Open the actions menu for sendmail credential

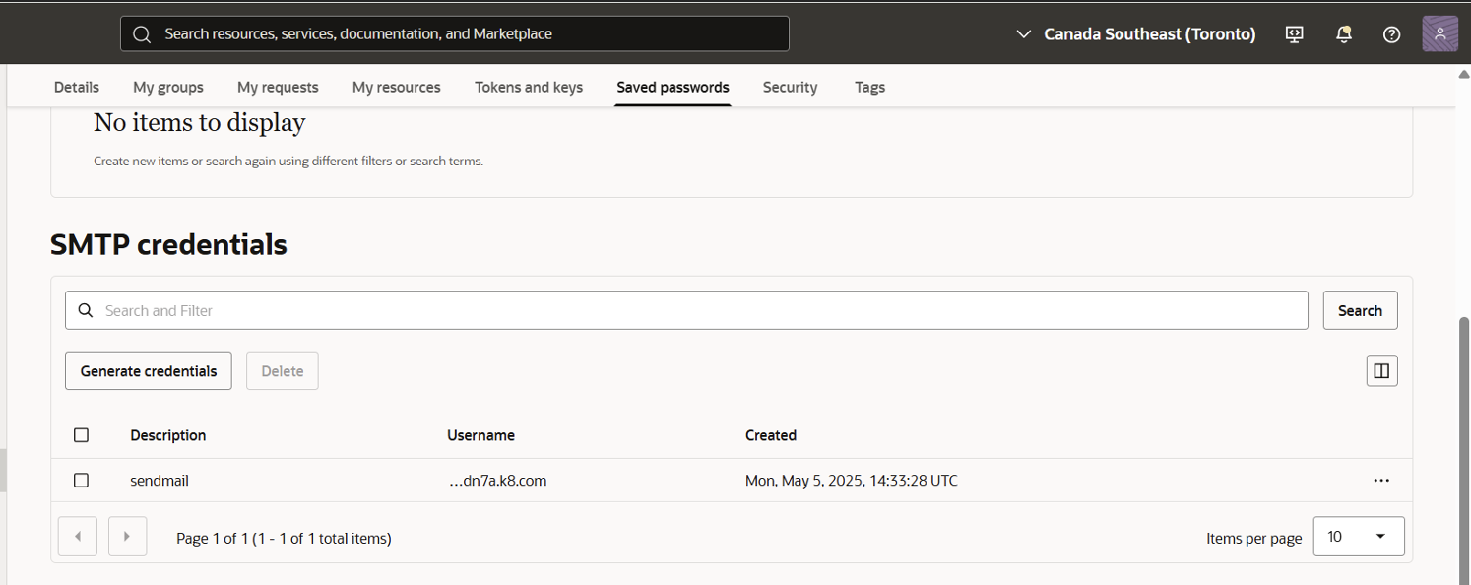click(1381, 481)
